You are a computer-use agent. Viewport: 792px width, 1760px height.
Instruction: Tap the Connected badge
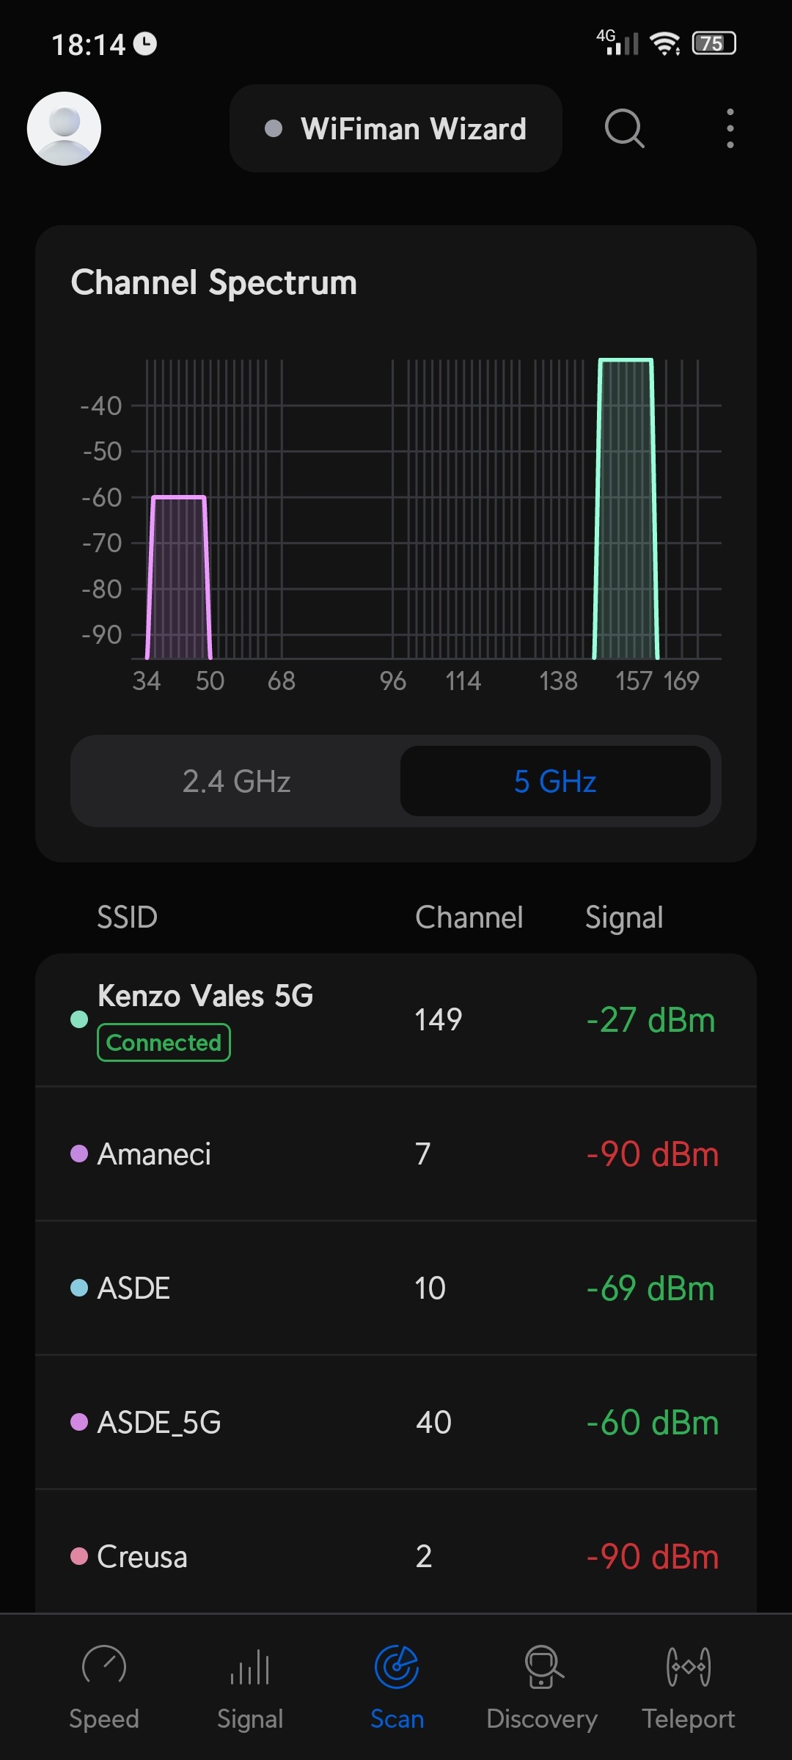click(x=164, y=1042)
